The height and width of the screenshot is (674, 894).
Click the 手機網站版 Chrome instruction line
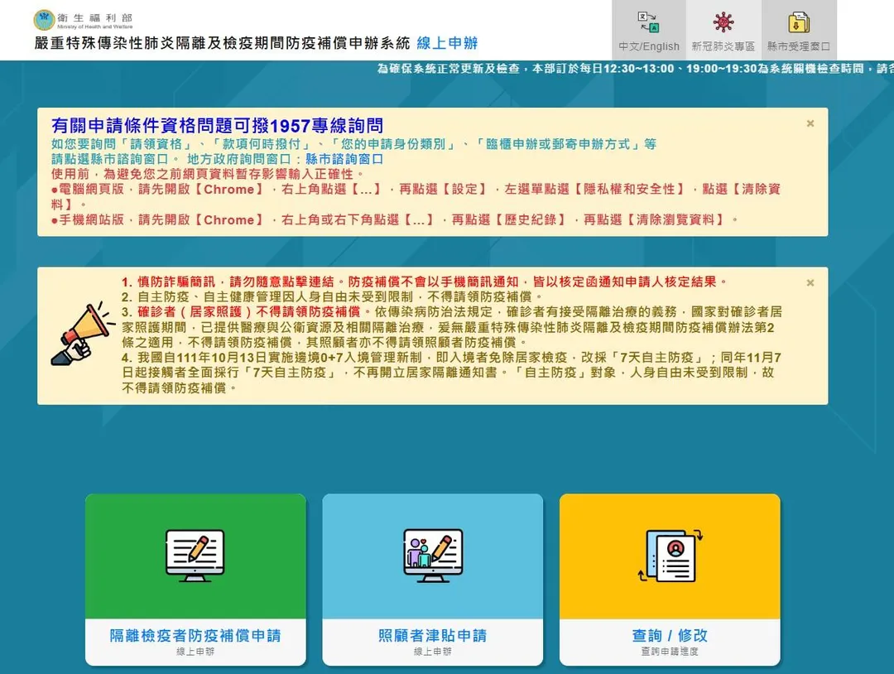pyautogui.click(x=395, y=219)
